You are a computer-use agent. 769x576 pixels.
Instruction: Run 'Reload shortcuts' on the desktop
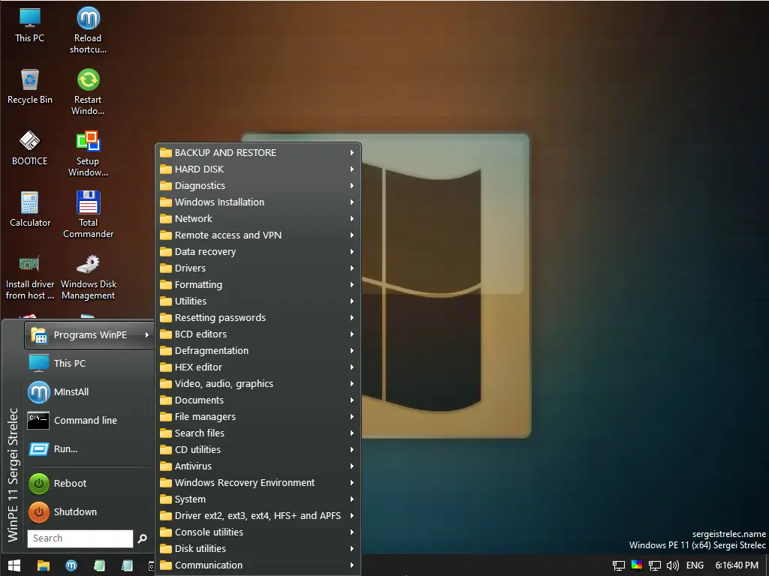pyautogui.click(x=88, y=22)
